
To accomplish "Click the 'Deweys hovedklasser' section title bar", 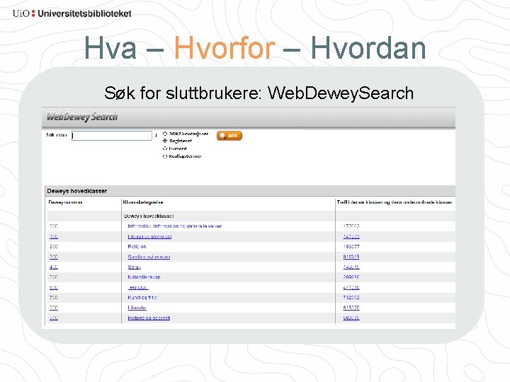I will 250,191.
